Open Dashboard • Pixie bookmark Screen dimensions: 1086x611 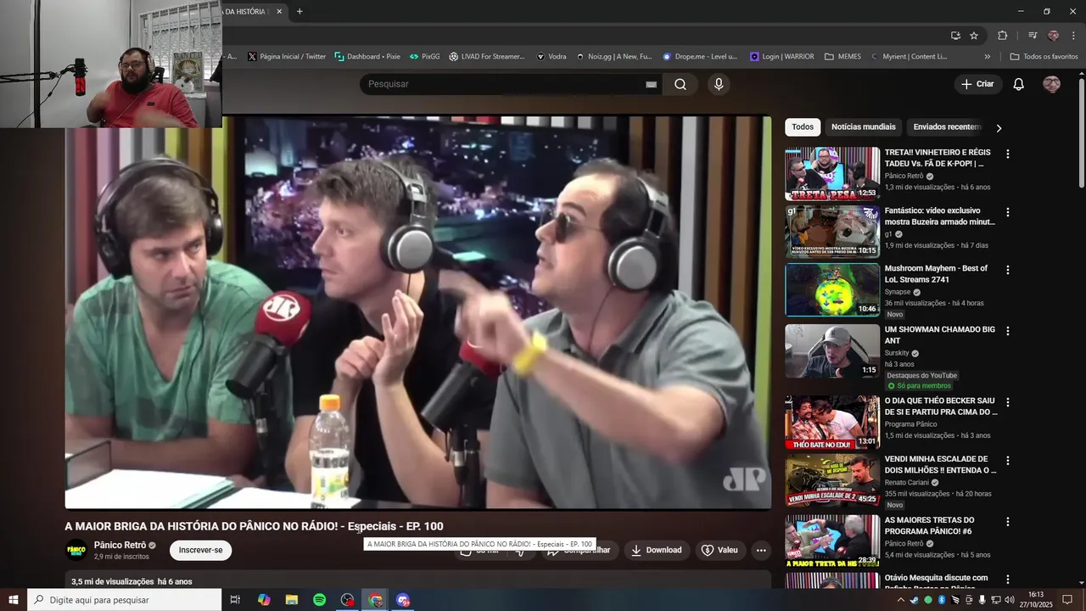pos(367,57)
